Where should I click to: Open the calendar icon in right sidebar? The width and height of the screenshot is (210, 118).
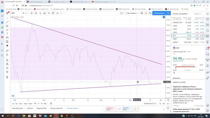pos(207,36)
